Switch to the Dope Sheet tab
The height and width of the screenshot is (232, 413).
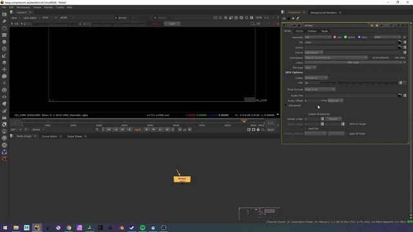75,136
